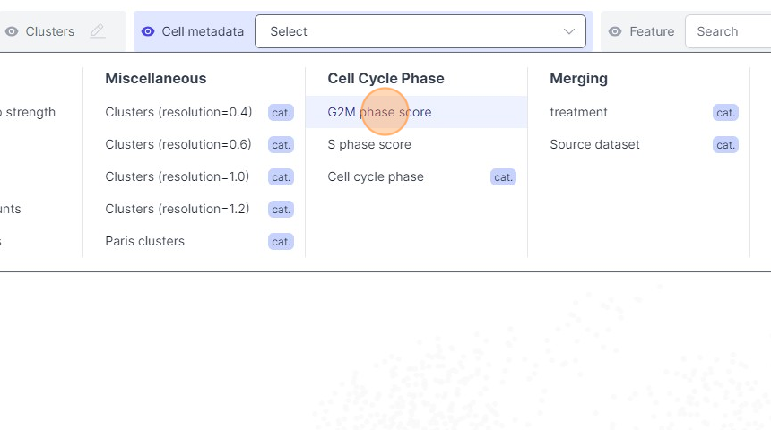The height and width of the screenshot is (430, 771).
Task: Toggle the Feature eye visibility icon
Action: pyautogui.click(x=615, y=31)
